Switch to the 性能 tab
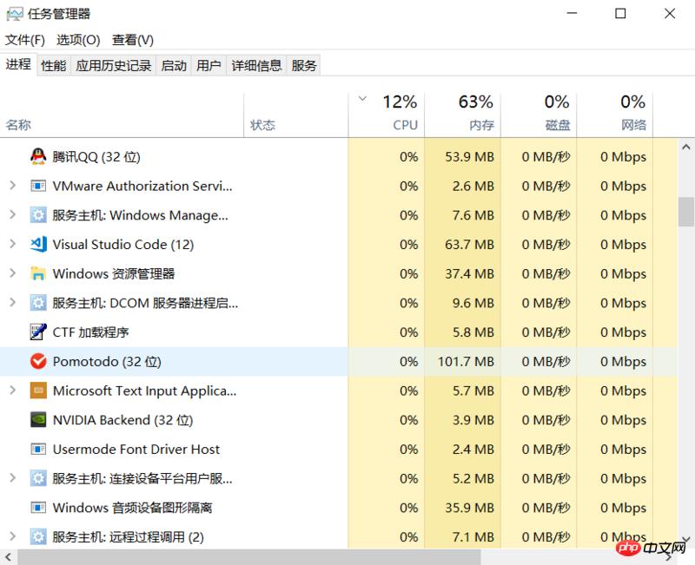 [x=53, y=65]
